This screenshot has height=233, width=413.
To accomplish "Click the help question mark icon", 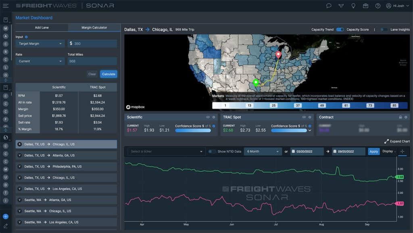I will (378, 6).
